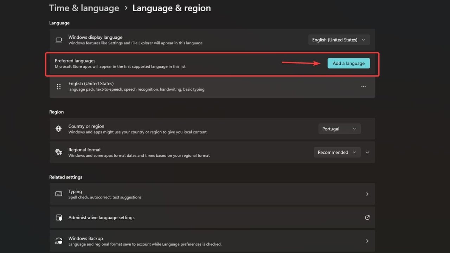Click the Administrative language settings icon
450x253 pixels.
click(59, 218)
